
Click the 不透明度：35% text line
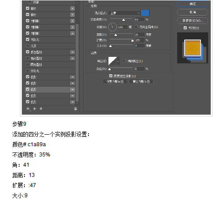[x=31, y=155]
